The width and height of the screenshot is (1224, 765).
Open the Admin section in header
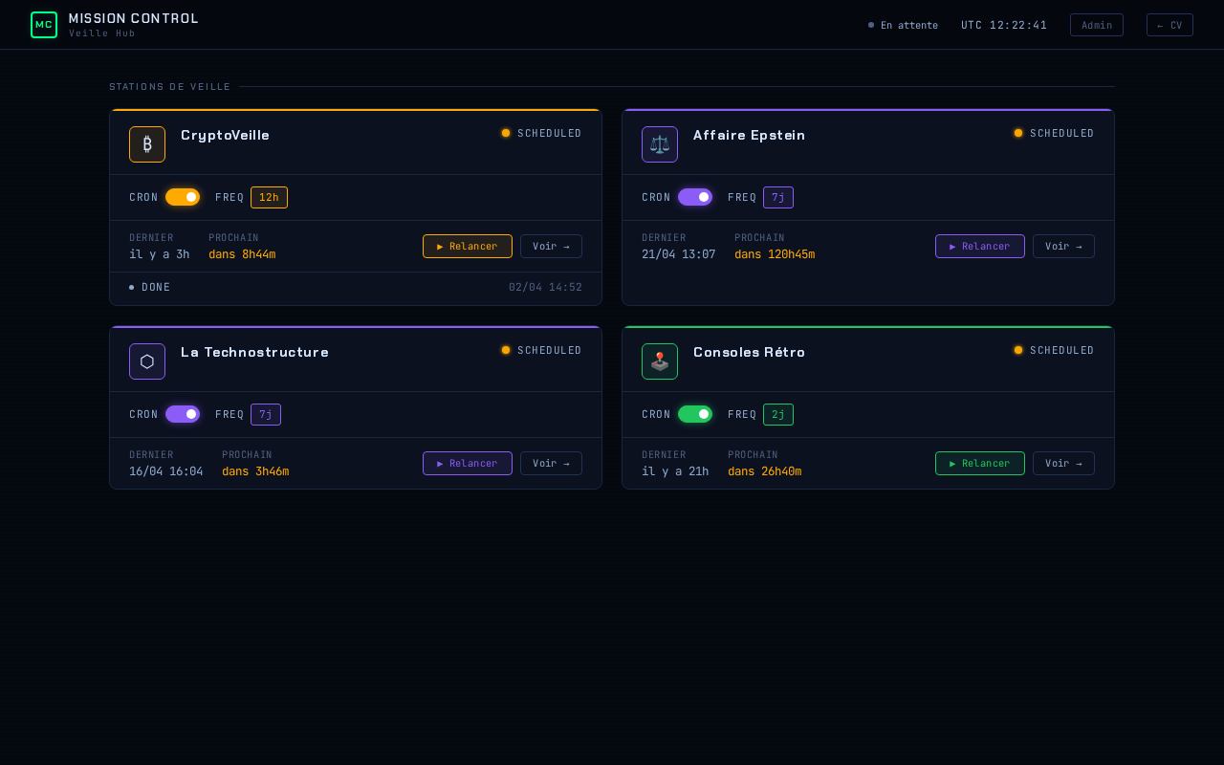click(x=1096, y=25)
